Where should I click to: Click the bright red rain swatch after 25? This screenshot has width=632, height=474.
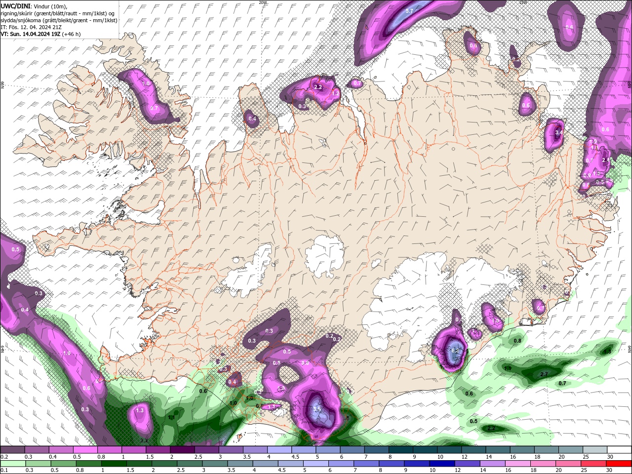point(618,464)
